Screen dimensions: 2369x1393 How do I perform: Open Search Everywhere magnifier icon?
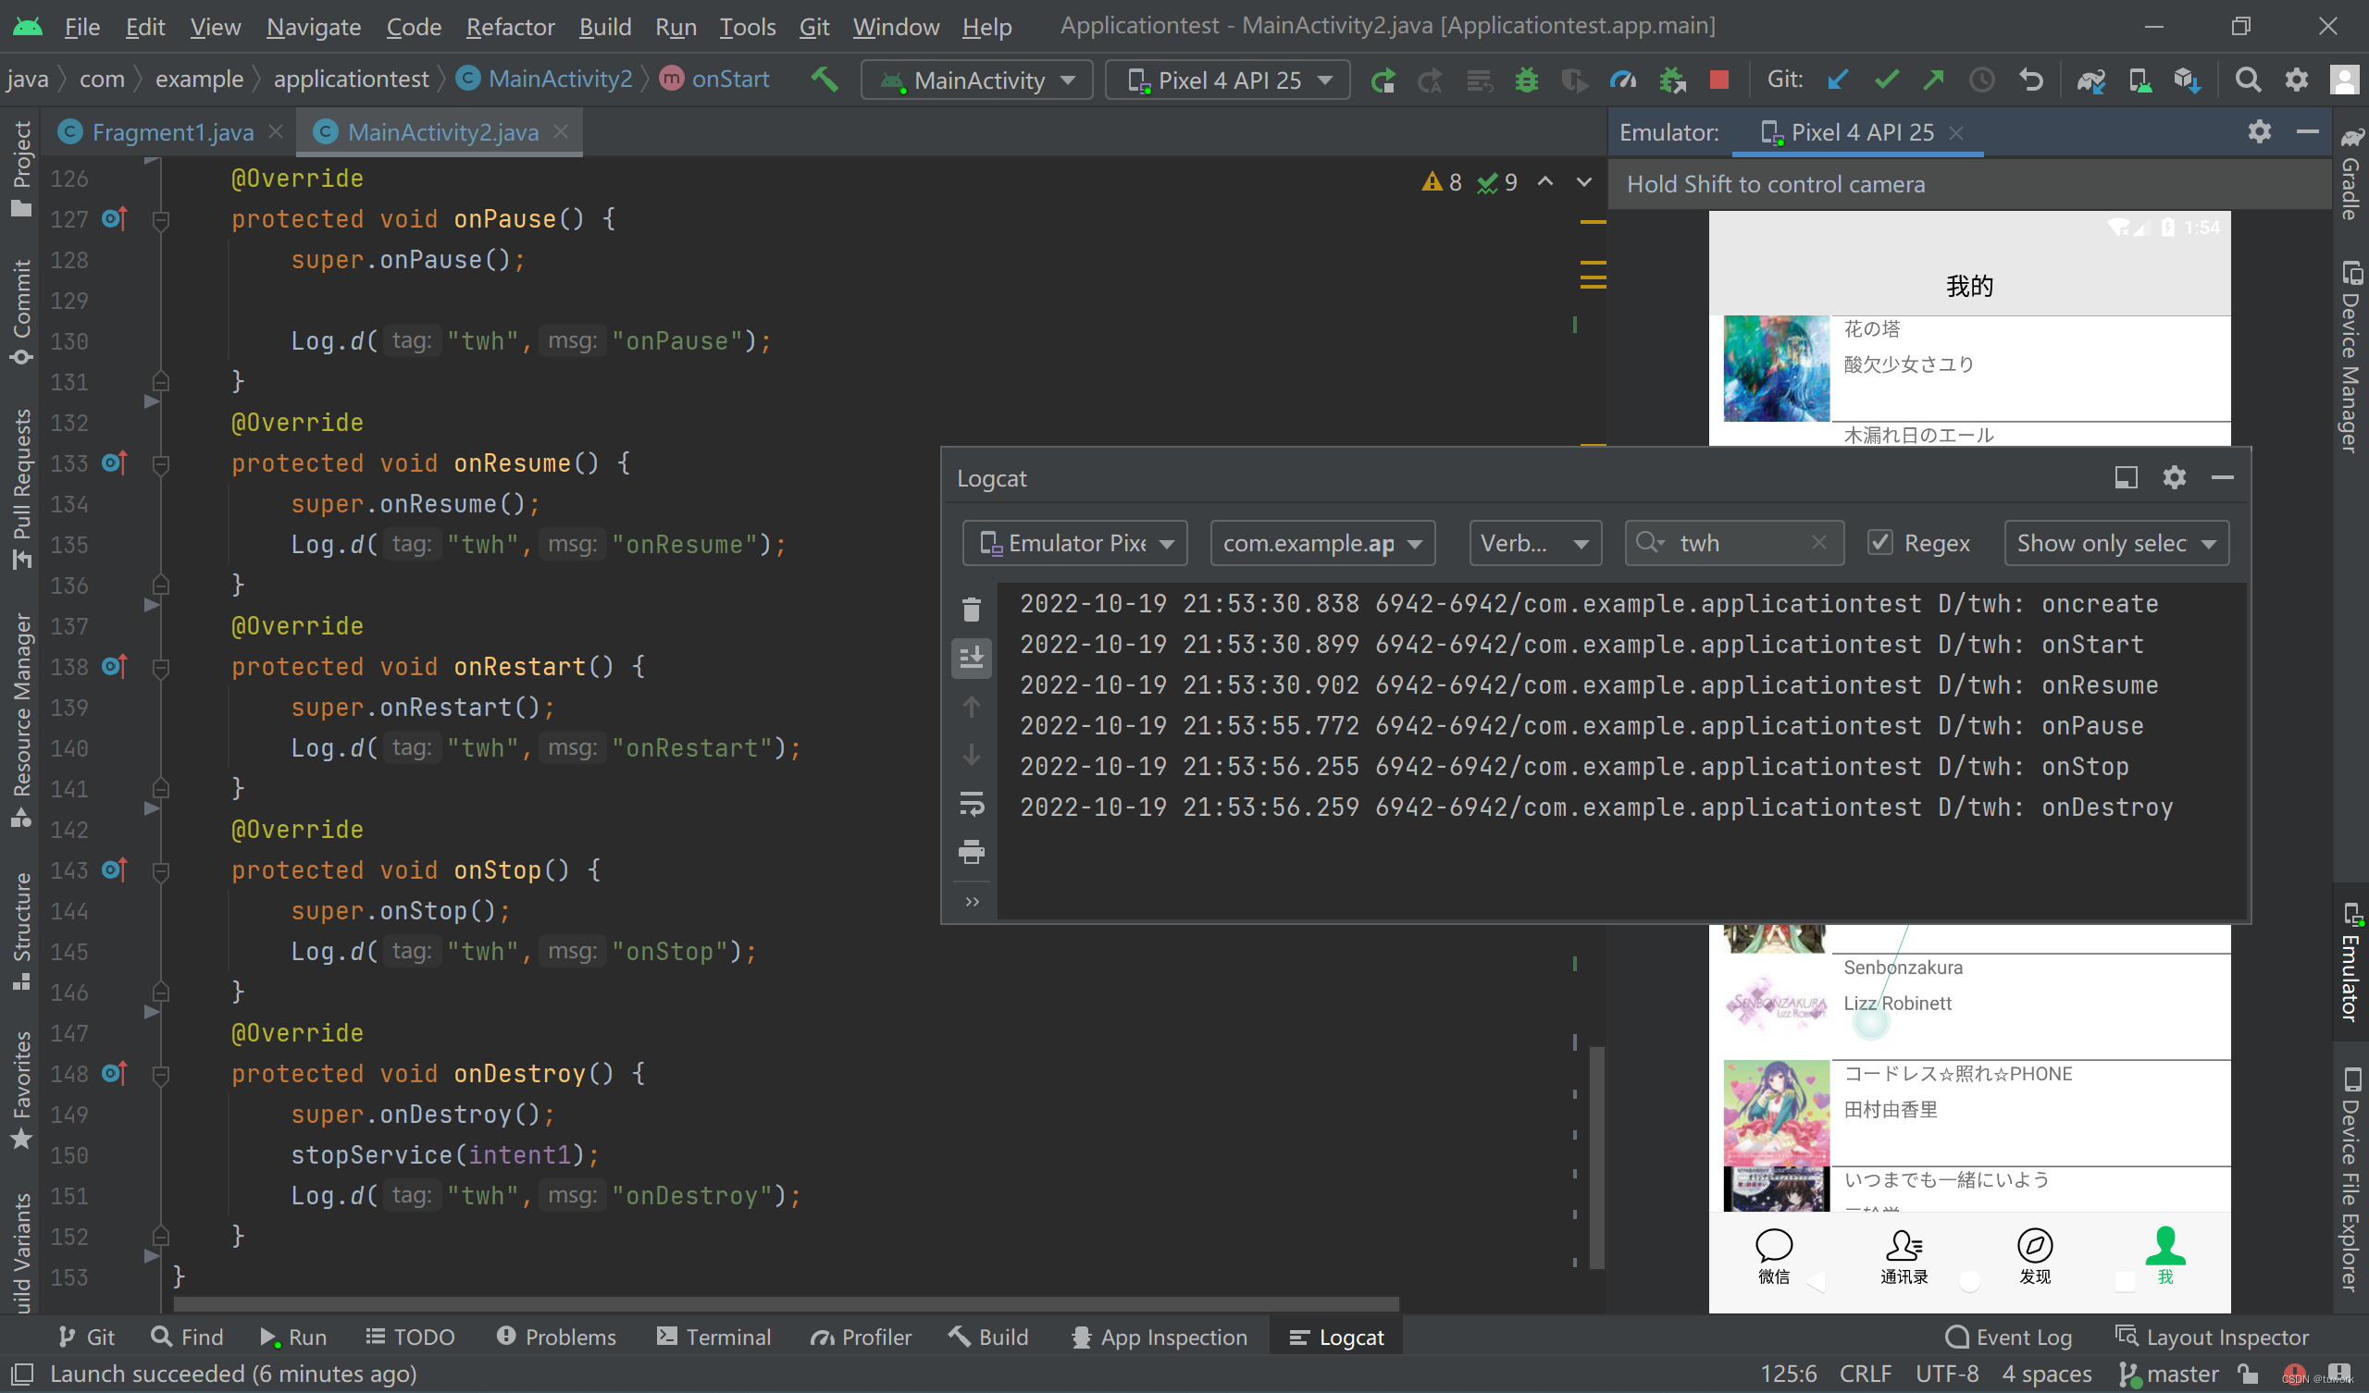point(2248,80)
